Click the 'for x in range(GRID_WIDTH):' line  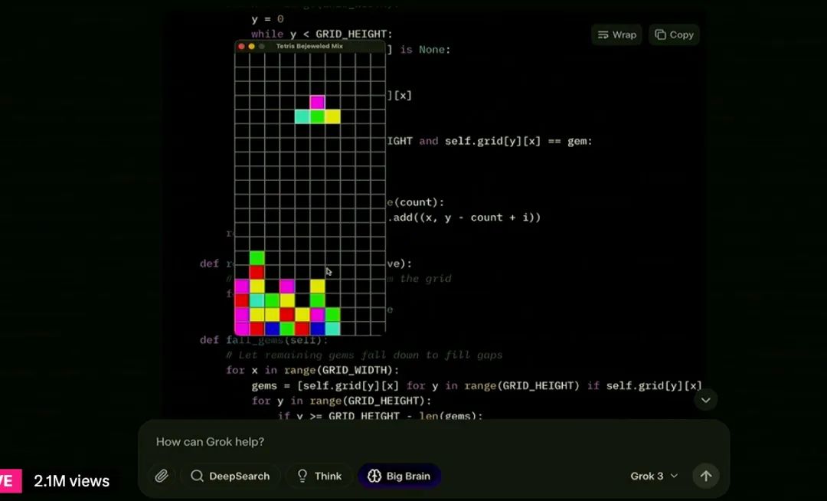(x=312, y=370)
